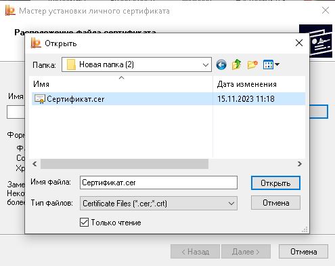The height and width of the screenshot is (266, 335).
Task: Click Отмена in the wizard window
Action: tap(303, 252)
